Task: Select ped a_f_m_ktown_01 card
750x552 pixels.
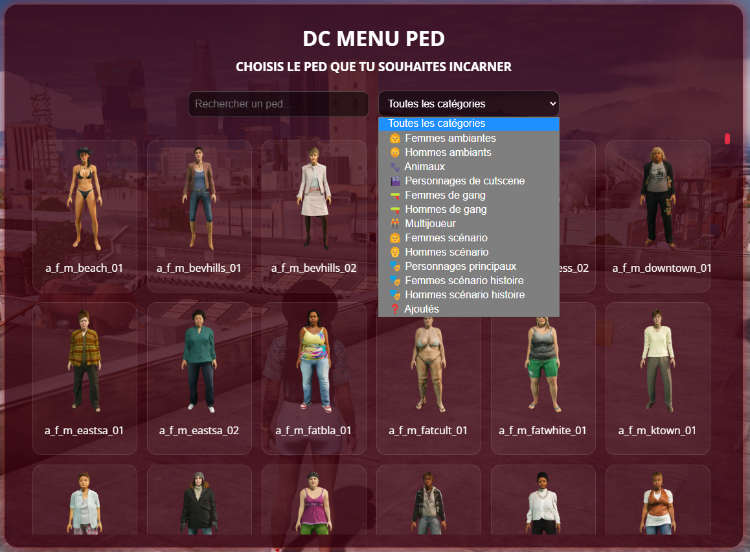Action: [x=657, y=379]
